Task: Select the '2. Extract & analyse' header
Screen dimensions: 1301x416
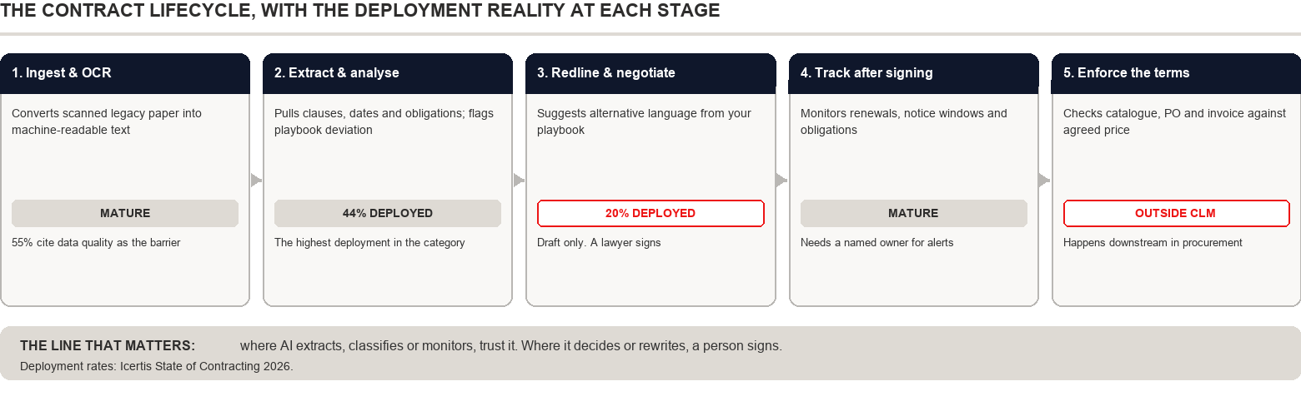Action: [388, 73]
